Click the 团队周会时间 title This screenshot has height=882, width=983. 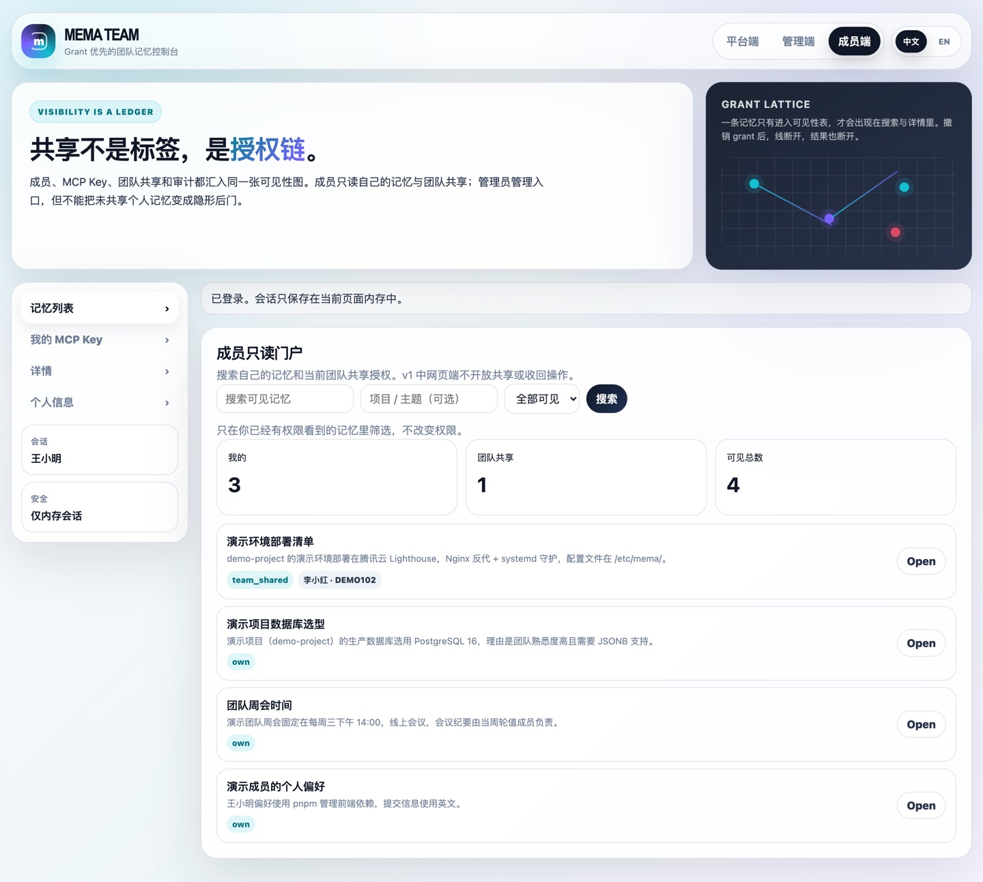click(x=259, y=705)
